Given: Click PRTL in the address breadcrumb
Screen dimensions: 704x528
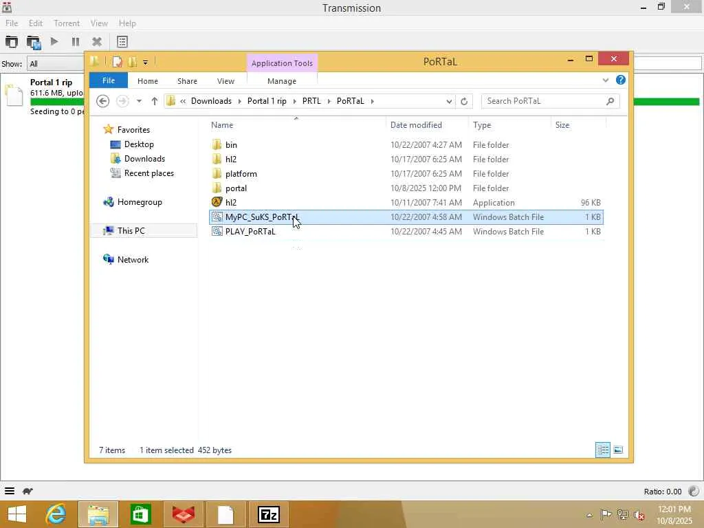Looking at the screenshot, I should coord(311,101).
